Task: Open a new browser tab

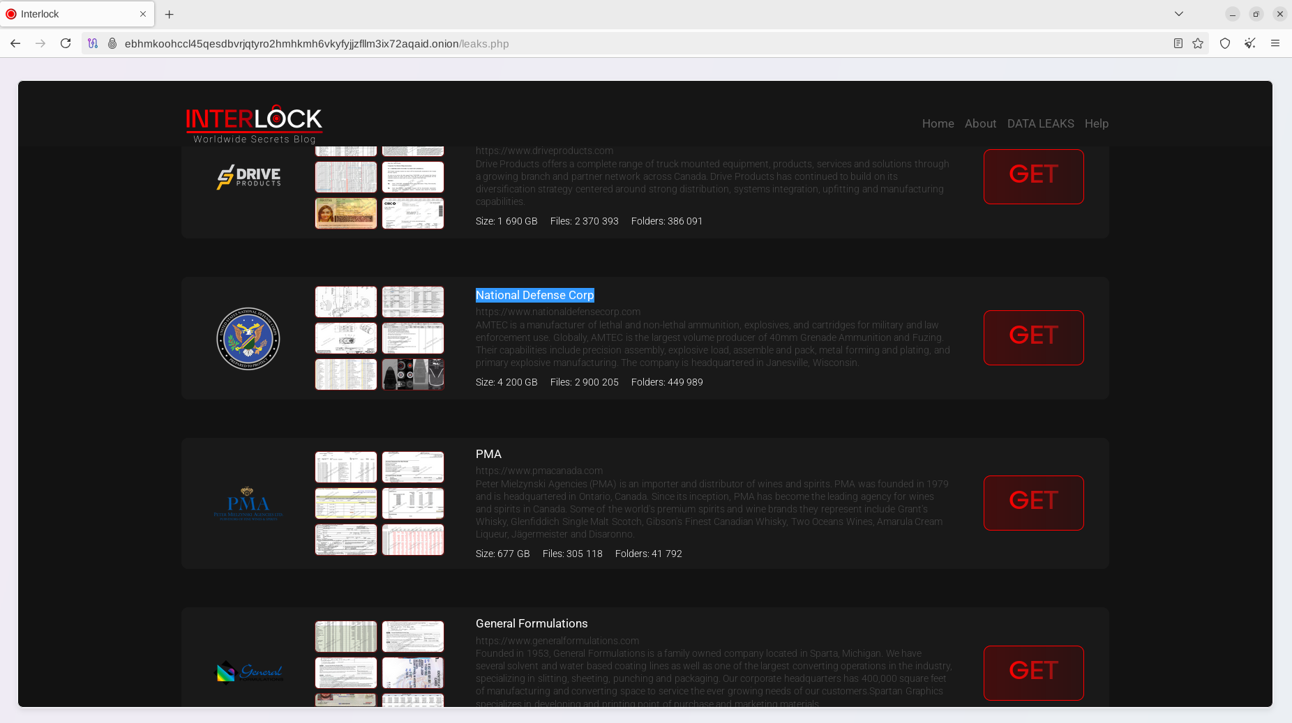Action: [169, 14]
